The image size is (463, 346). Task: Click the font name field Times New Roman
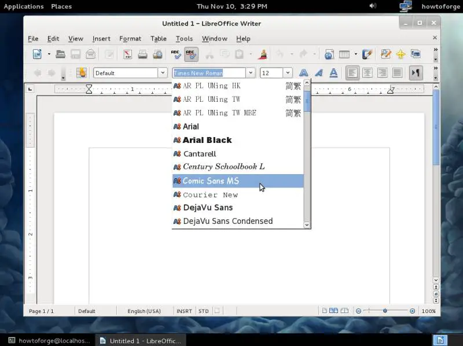pyautogui.click(x=209, y=73)
